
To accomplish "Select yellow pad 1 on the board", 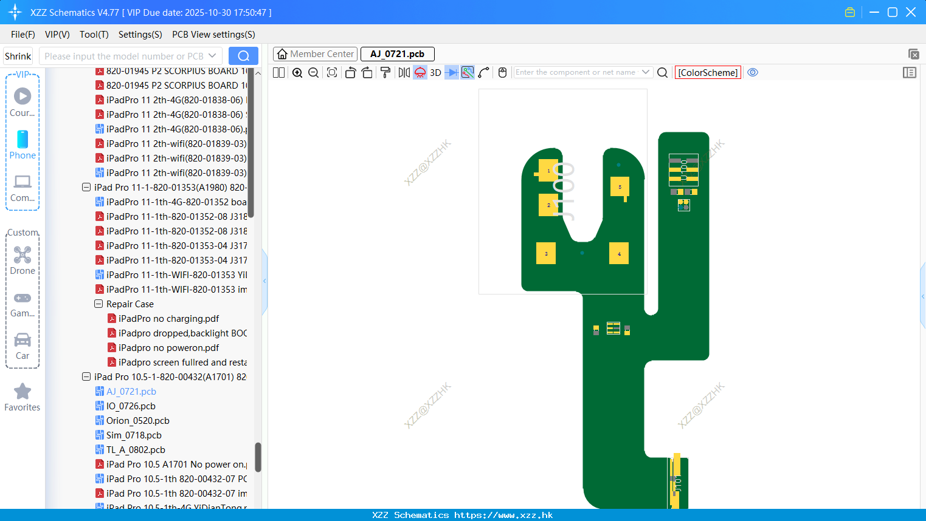I will pos(548,171).
